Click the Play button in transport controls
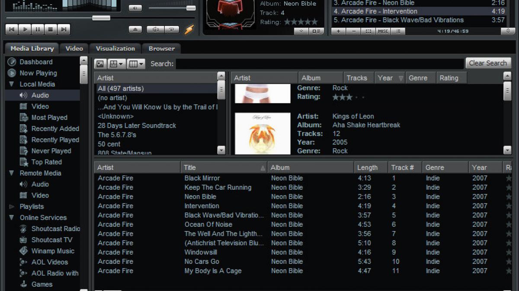 tap(25, 29)
